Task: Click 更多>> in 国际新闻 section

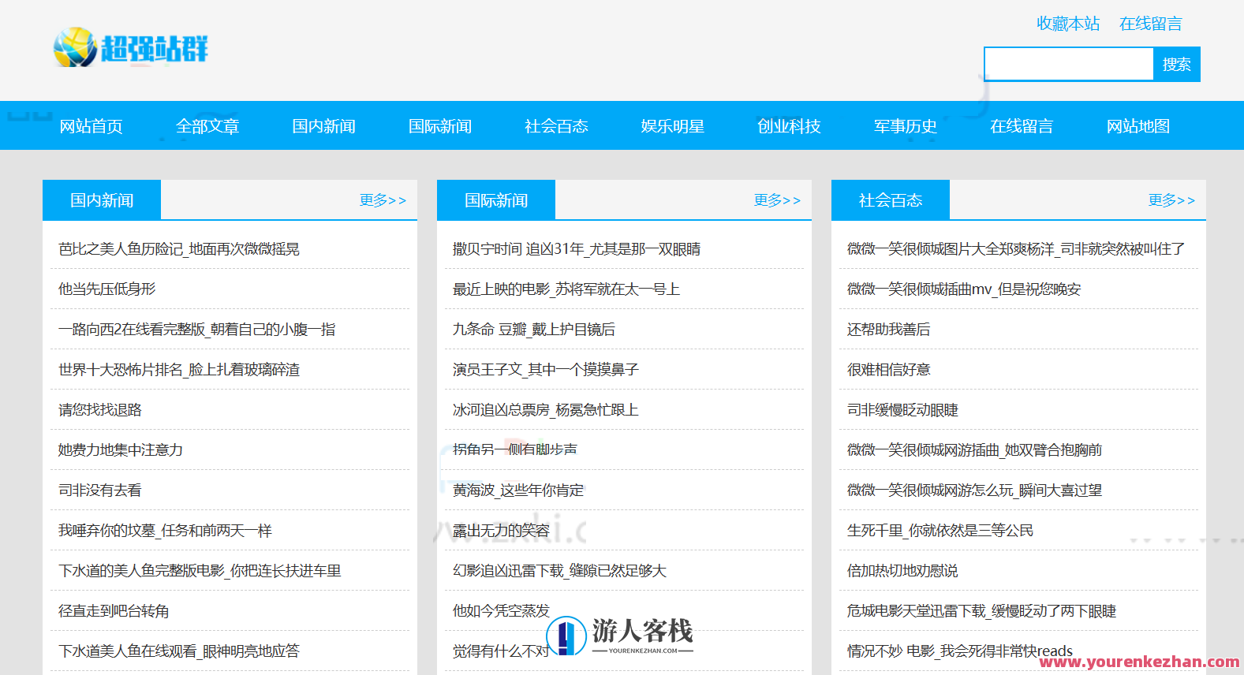Action: click(x=778, y=200)
